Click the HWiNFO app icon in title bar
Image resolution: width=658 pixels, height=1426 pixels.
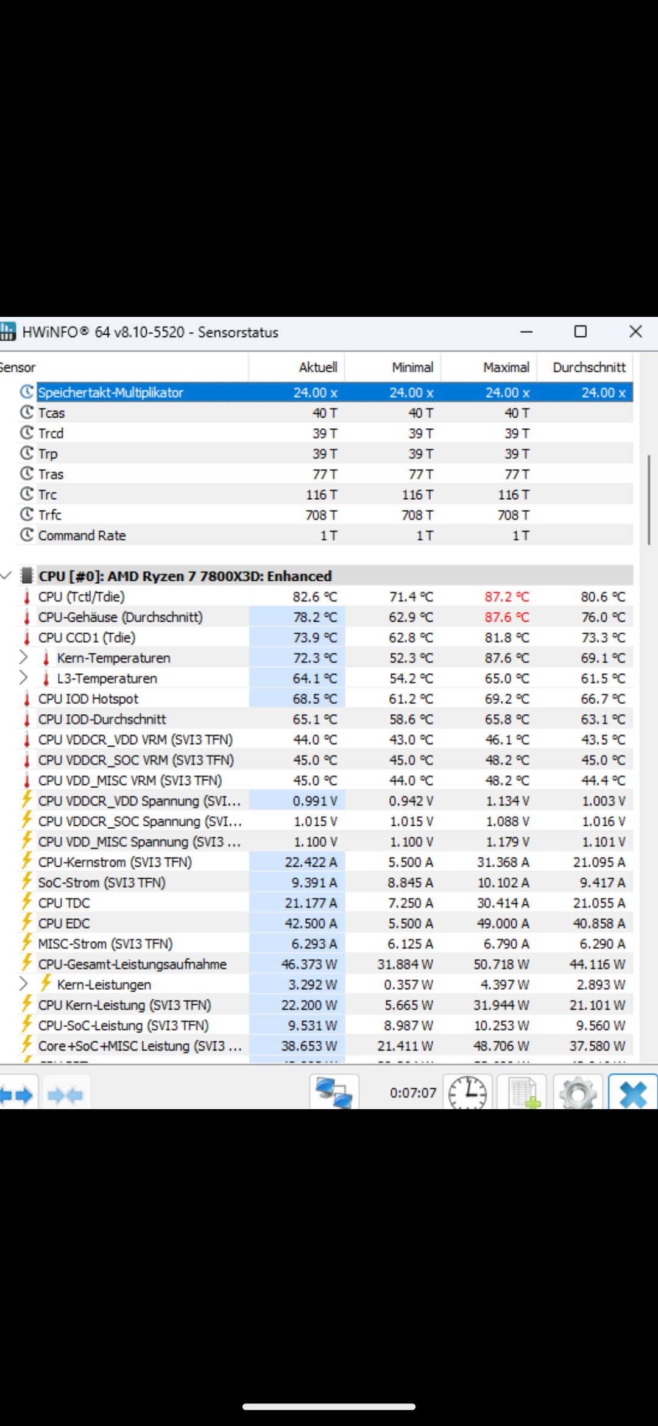(8, 332)
